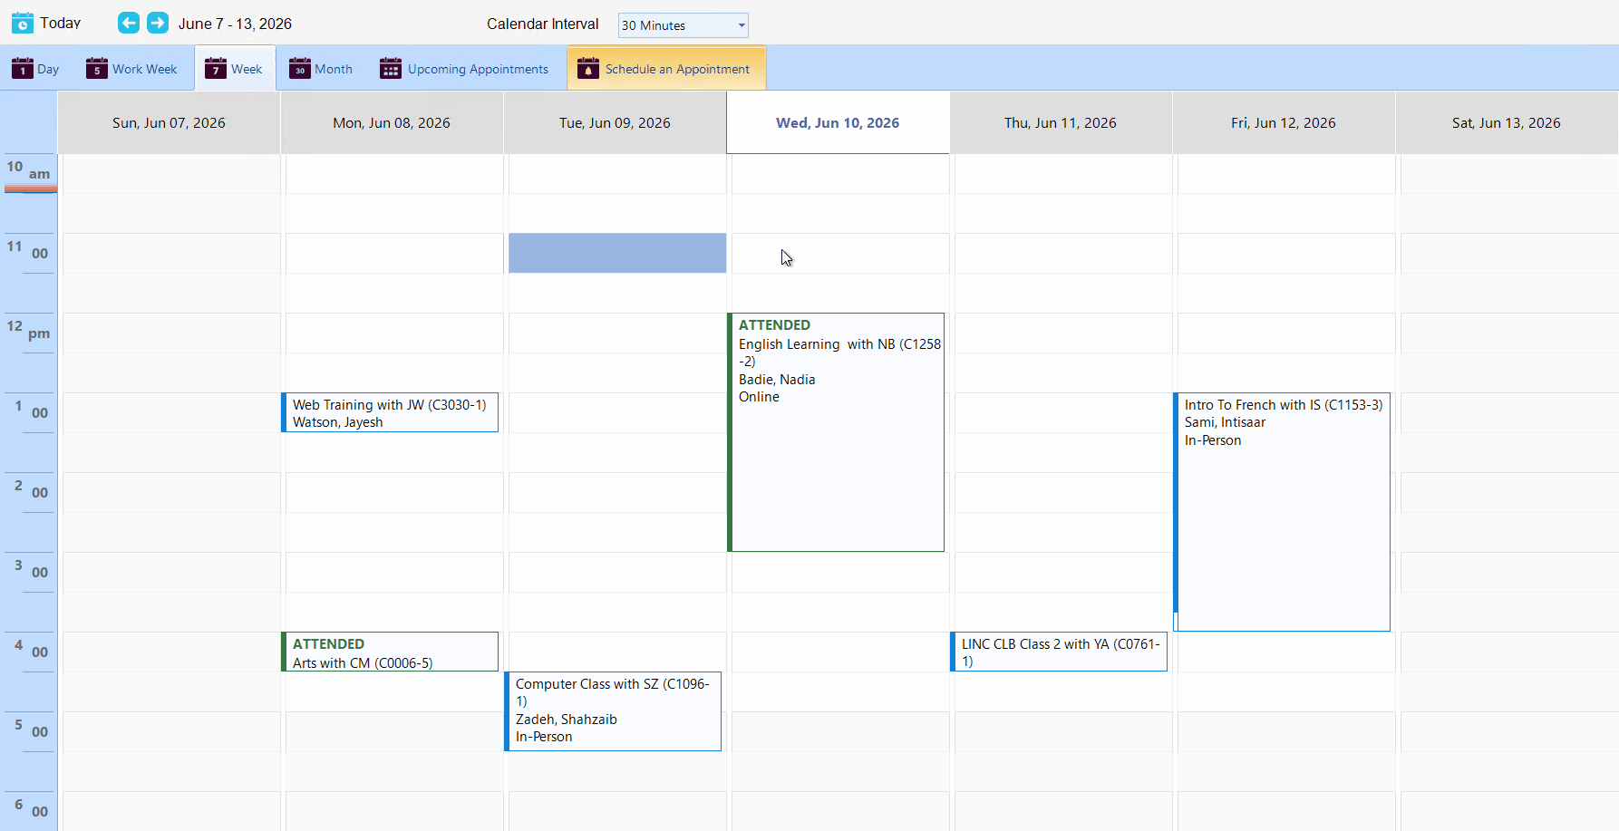Select the Week tab label

tap(247, 69)
